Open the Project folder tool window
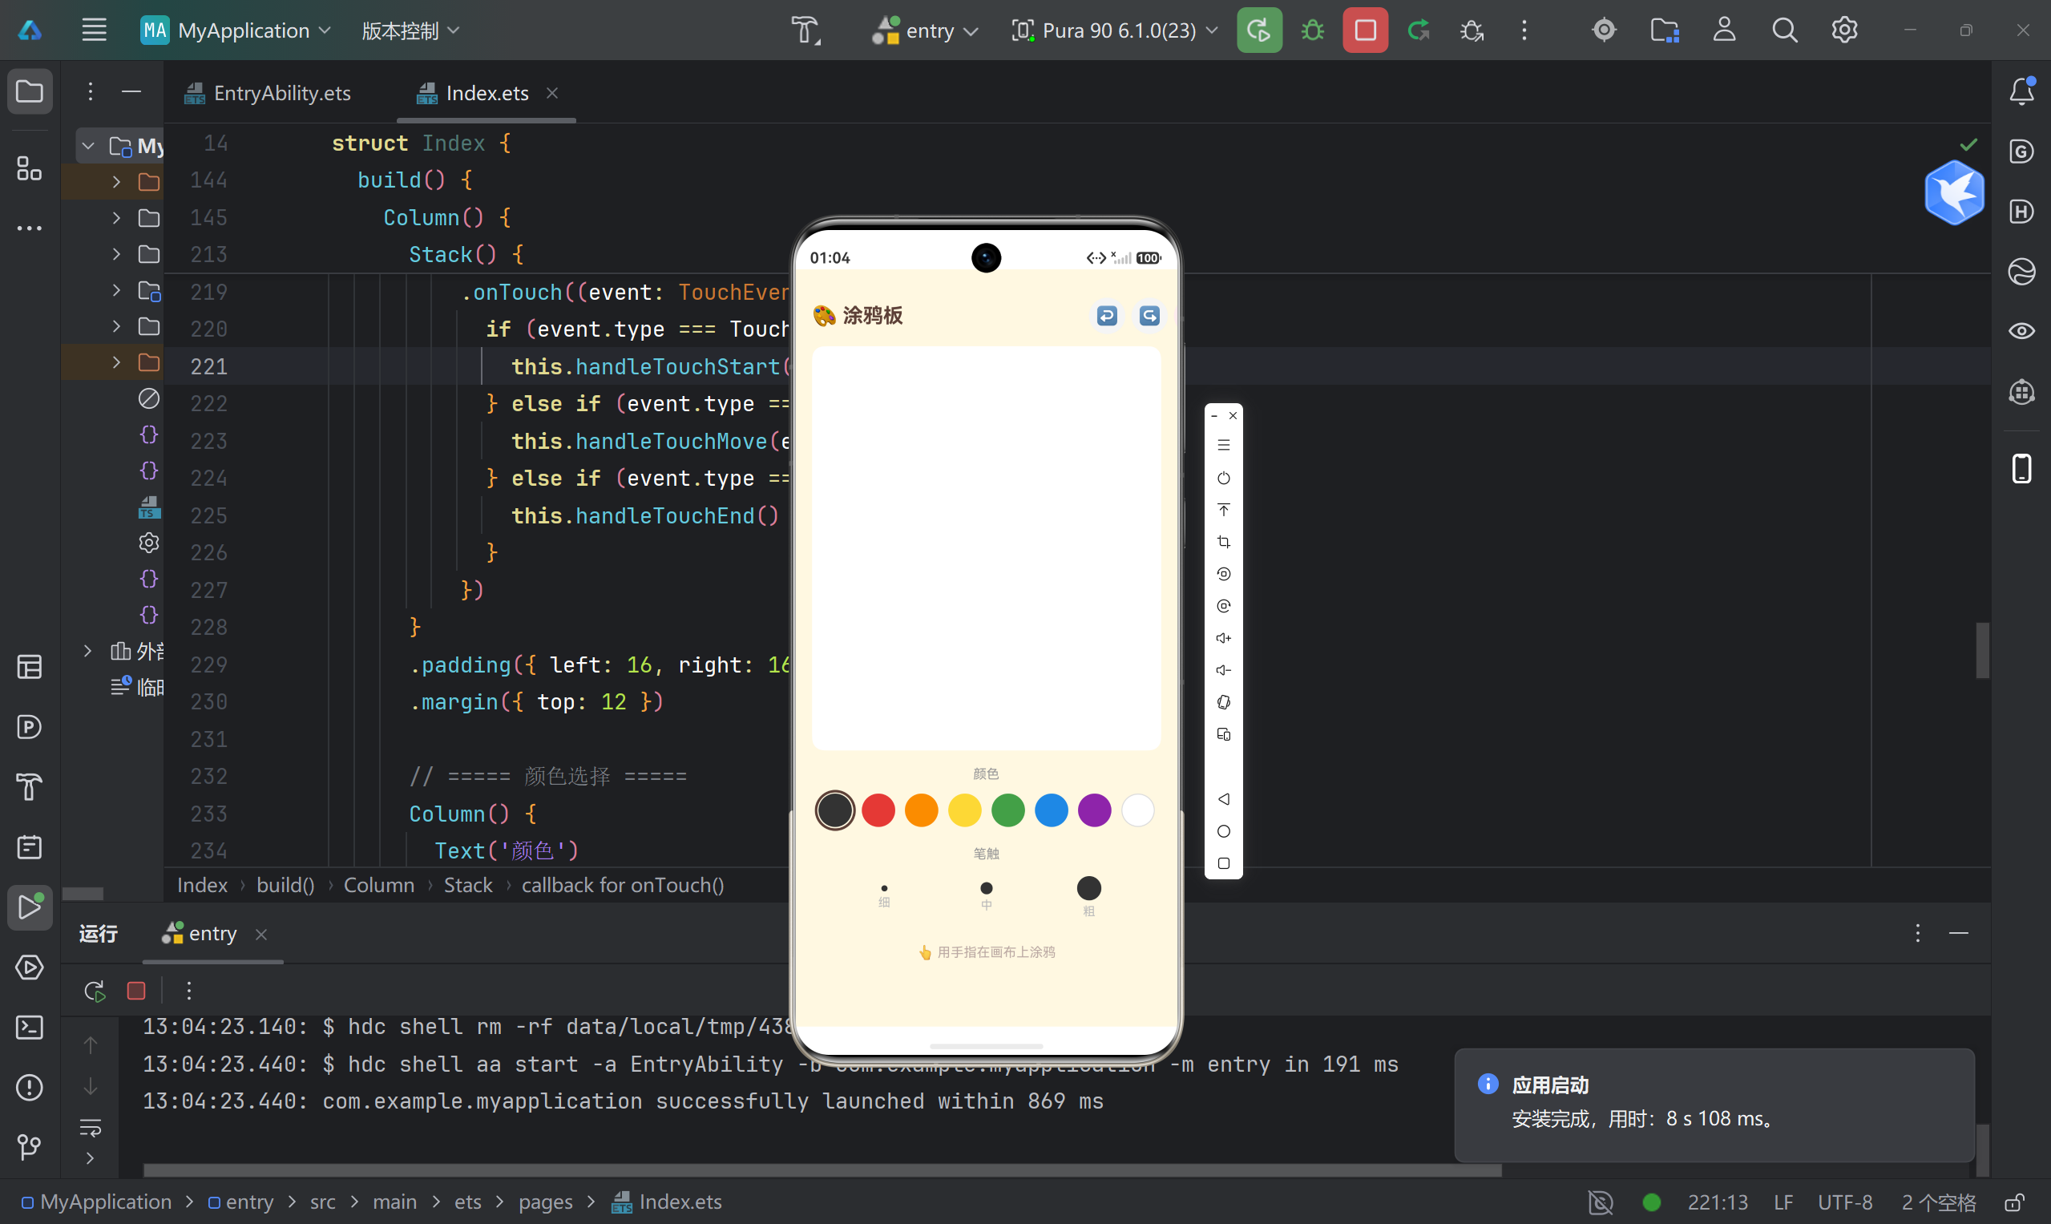 30,91
